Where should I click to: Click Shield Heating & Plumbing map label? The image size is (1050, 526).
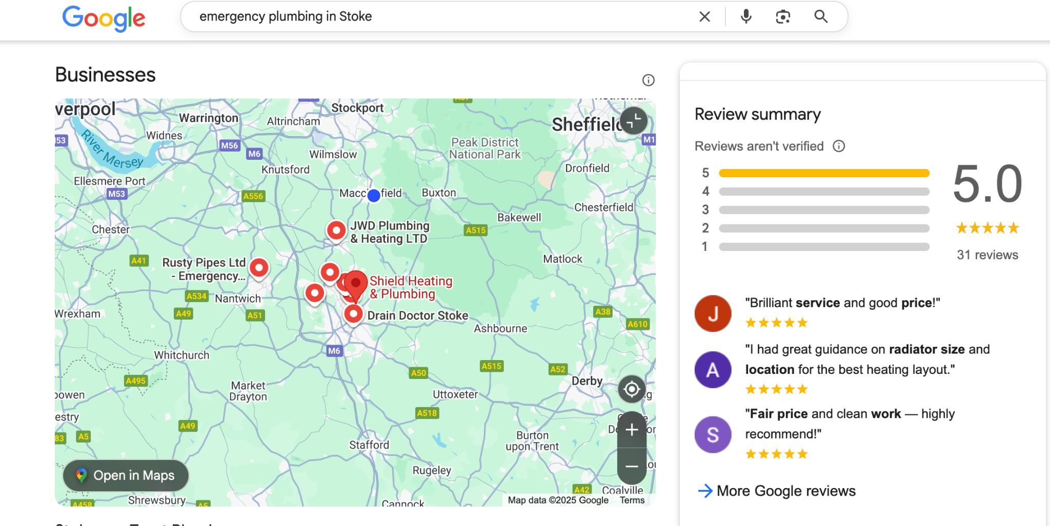click(x=411, y=287)
